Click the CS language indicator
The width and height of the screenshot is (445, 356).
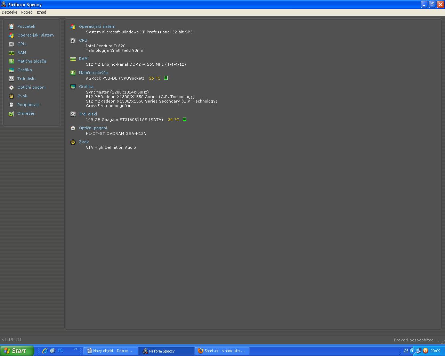pyautogui.click(x=406, y=351)
